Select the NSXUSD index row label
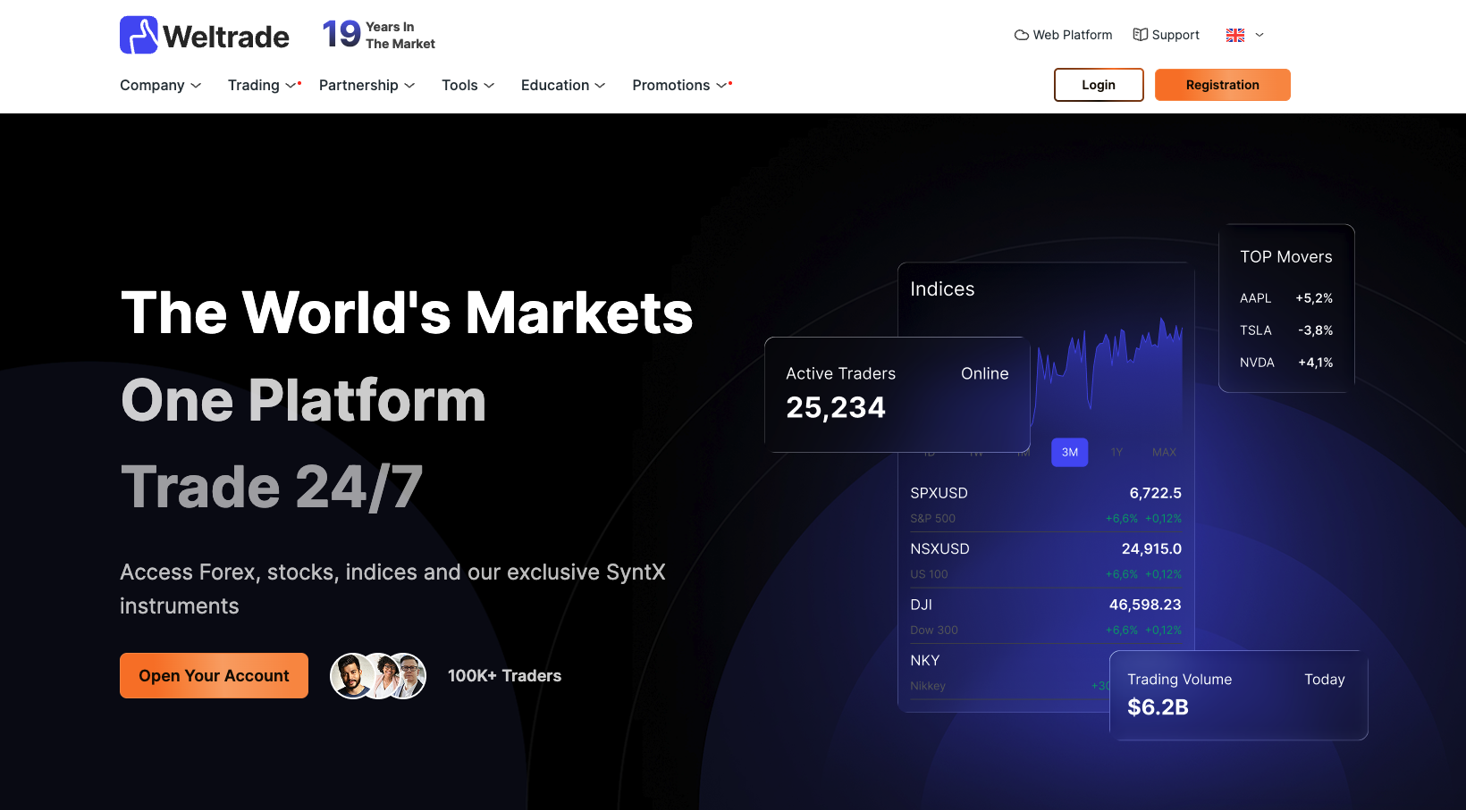This screenshot has height=810, width=1466. (939, 549)
